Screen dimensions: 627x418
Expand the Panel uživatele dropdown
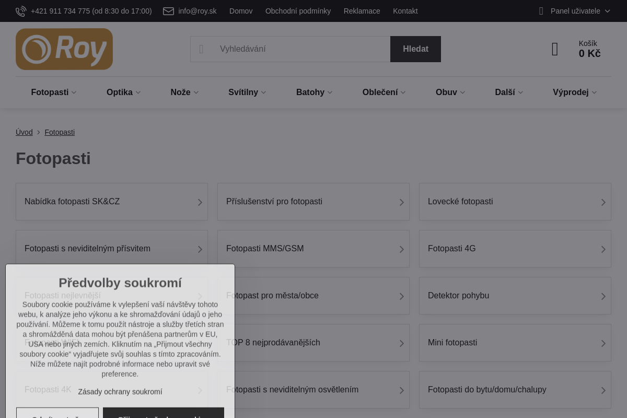point(607,11)
